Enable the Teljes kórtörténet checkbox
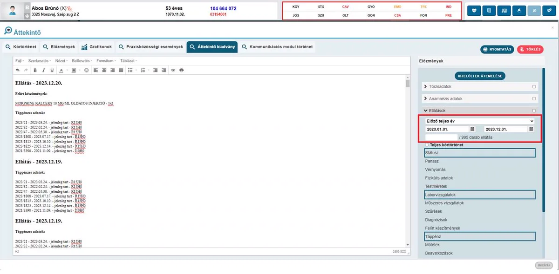The image size is (559, 274). (427, 145)
